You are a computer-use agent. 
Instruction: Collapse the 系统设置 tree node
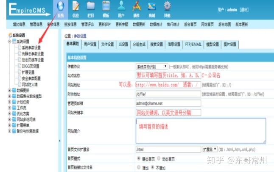[x=10, y=42]
